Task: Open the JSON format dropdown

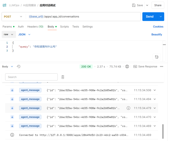Action: click(x=24, y=34)
